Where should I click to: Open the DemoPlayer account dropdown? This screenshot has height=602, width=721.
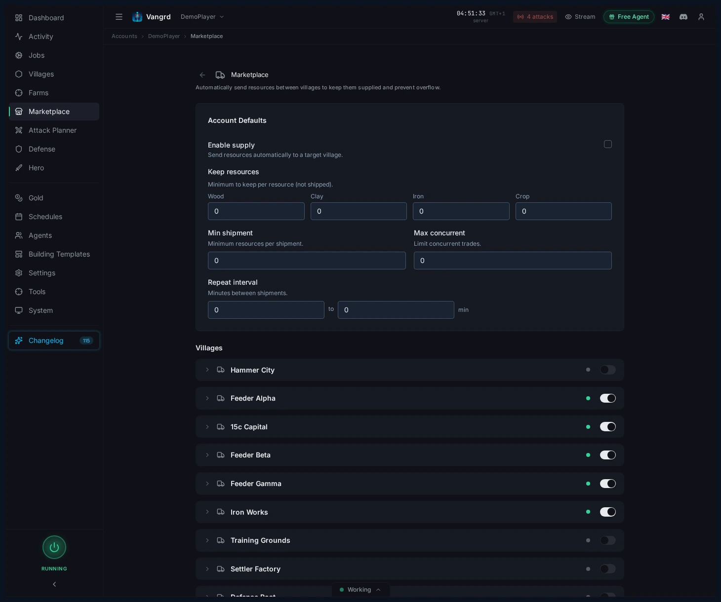coord(202,16)
